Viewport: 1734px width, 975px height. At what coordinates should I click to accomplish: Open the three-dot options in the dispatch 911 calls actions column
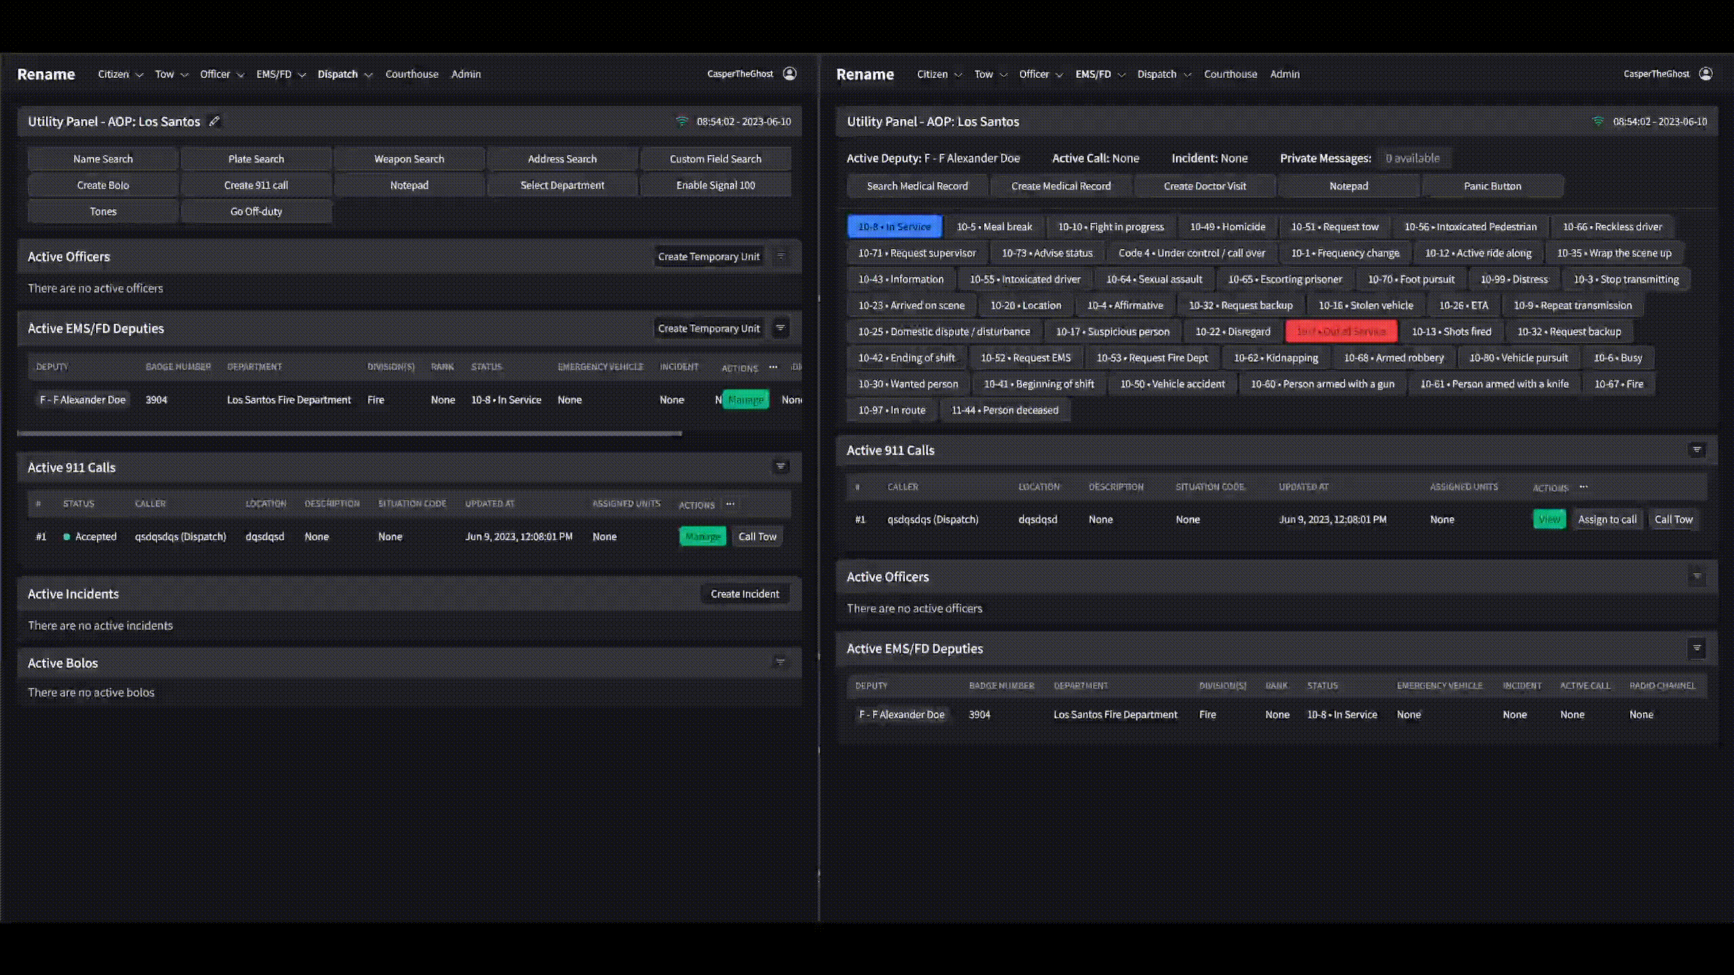point(730,504)
